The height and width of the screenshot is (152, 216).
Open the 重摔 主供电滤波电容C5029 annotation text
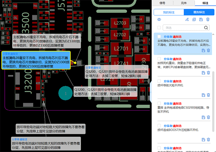[183, 110]
